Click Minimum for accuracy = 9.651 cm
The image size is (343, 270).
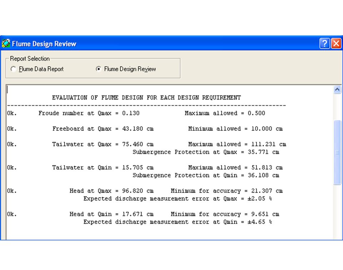[x=225, y=214]
